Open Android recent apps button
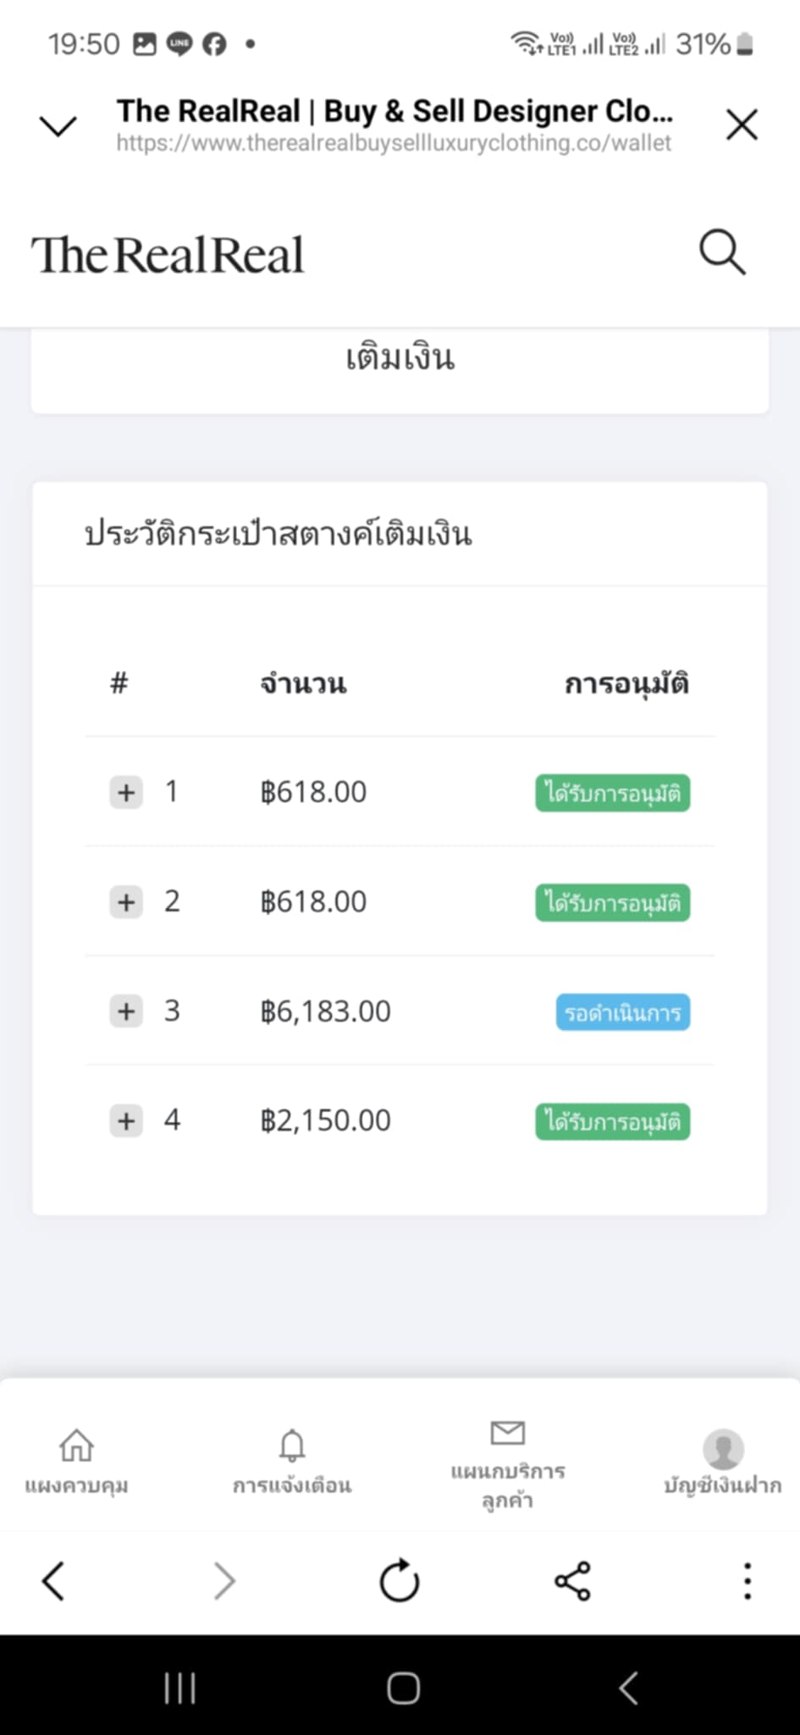Viewport: 800px width, 1735px height. click(179, 1688)
